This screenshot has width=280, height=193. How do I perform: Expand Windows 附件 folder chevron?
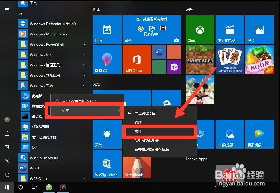click(84, 54)
